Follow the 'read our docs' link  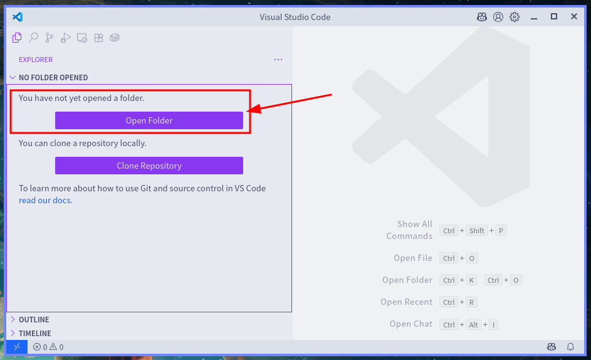44,201
